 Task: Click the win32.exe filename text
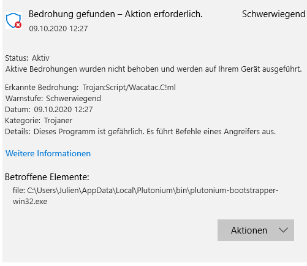(30, 202)
